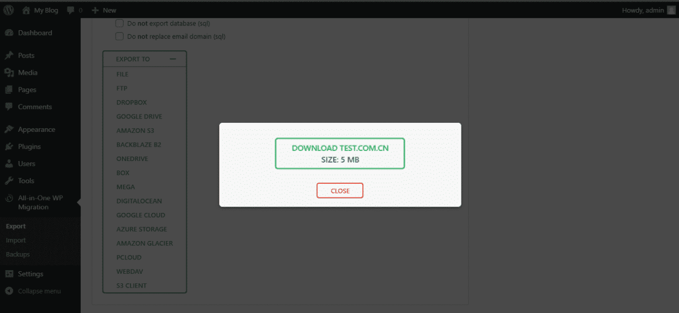Click the Appearance brush icon
The height and width of the screenshot is (313, 679).
pos(9,129)
